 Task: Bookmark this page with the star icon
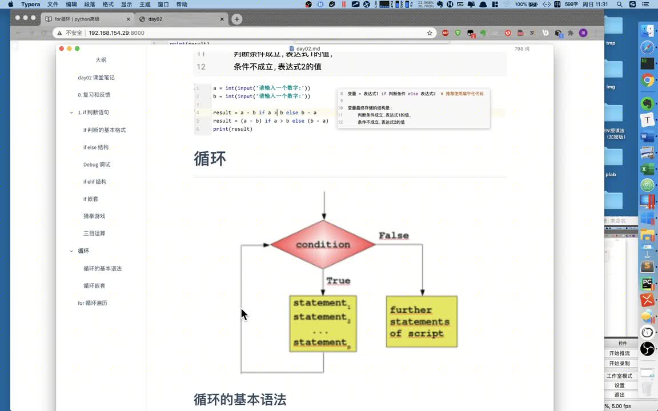[430, 33]
